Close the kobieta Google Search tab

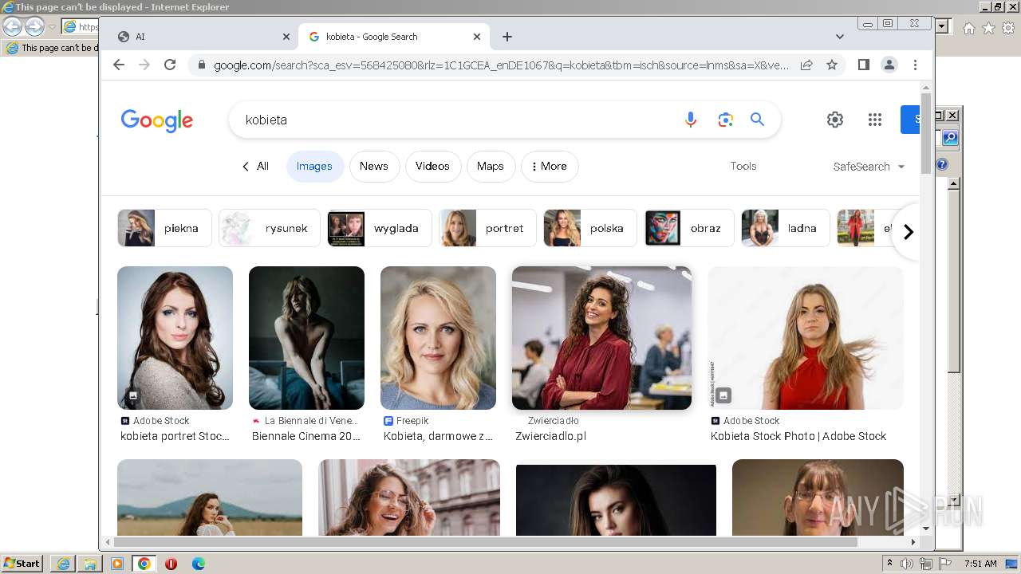pyautogui.click(x=477, y=37)
